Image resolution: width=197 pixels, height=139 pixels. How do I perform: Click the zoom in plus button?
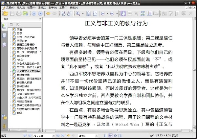point(112,13)
